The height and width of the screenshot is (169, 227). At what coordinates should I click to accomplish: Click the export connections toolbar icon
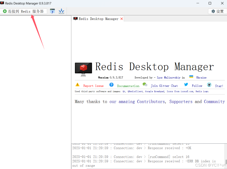61,11
